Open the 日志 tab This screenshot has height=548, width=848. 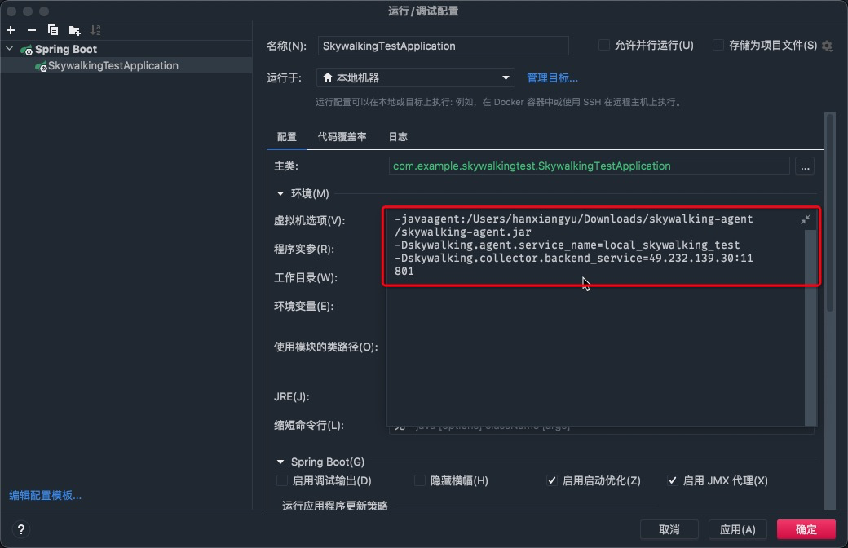click(x=398, y=136)
